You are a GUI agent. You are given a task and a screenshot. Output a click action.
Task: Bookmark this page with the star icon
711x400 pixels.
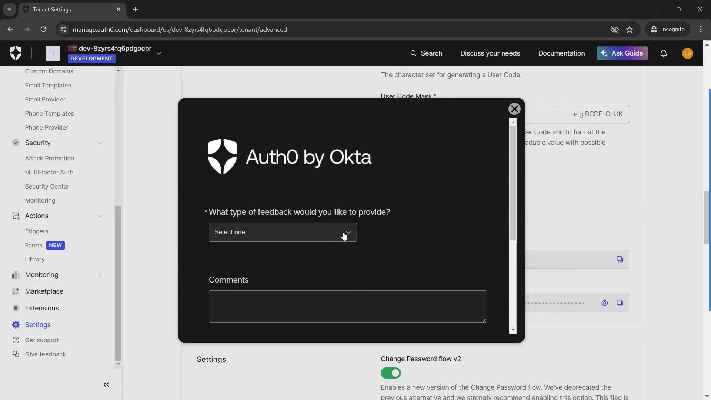(x=630, y=29)
